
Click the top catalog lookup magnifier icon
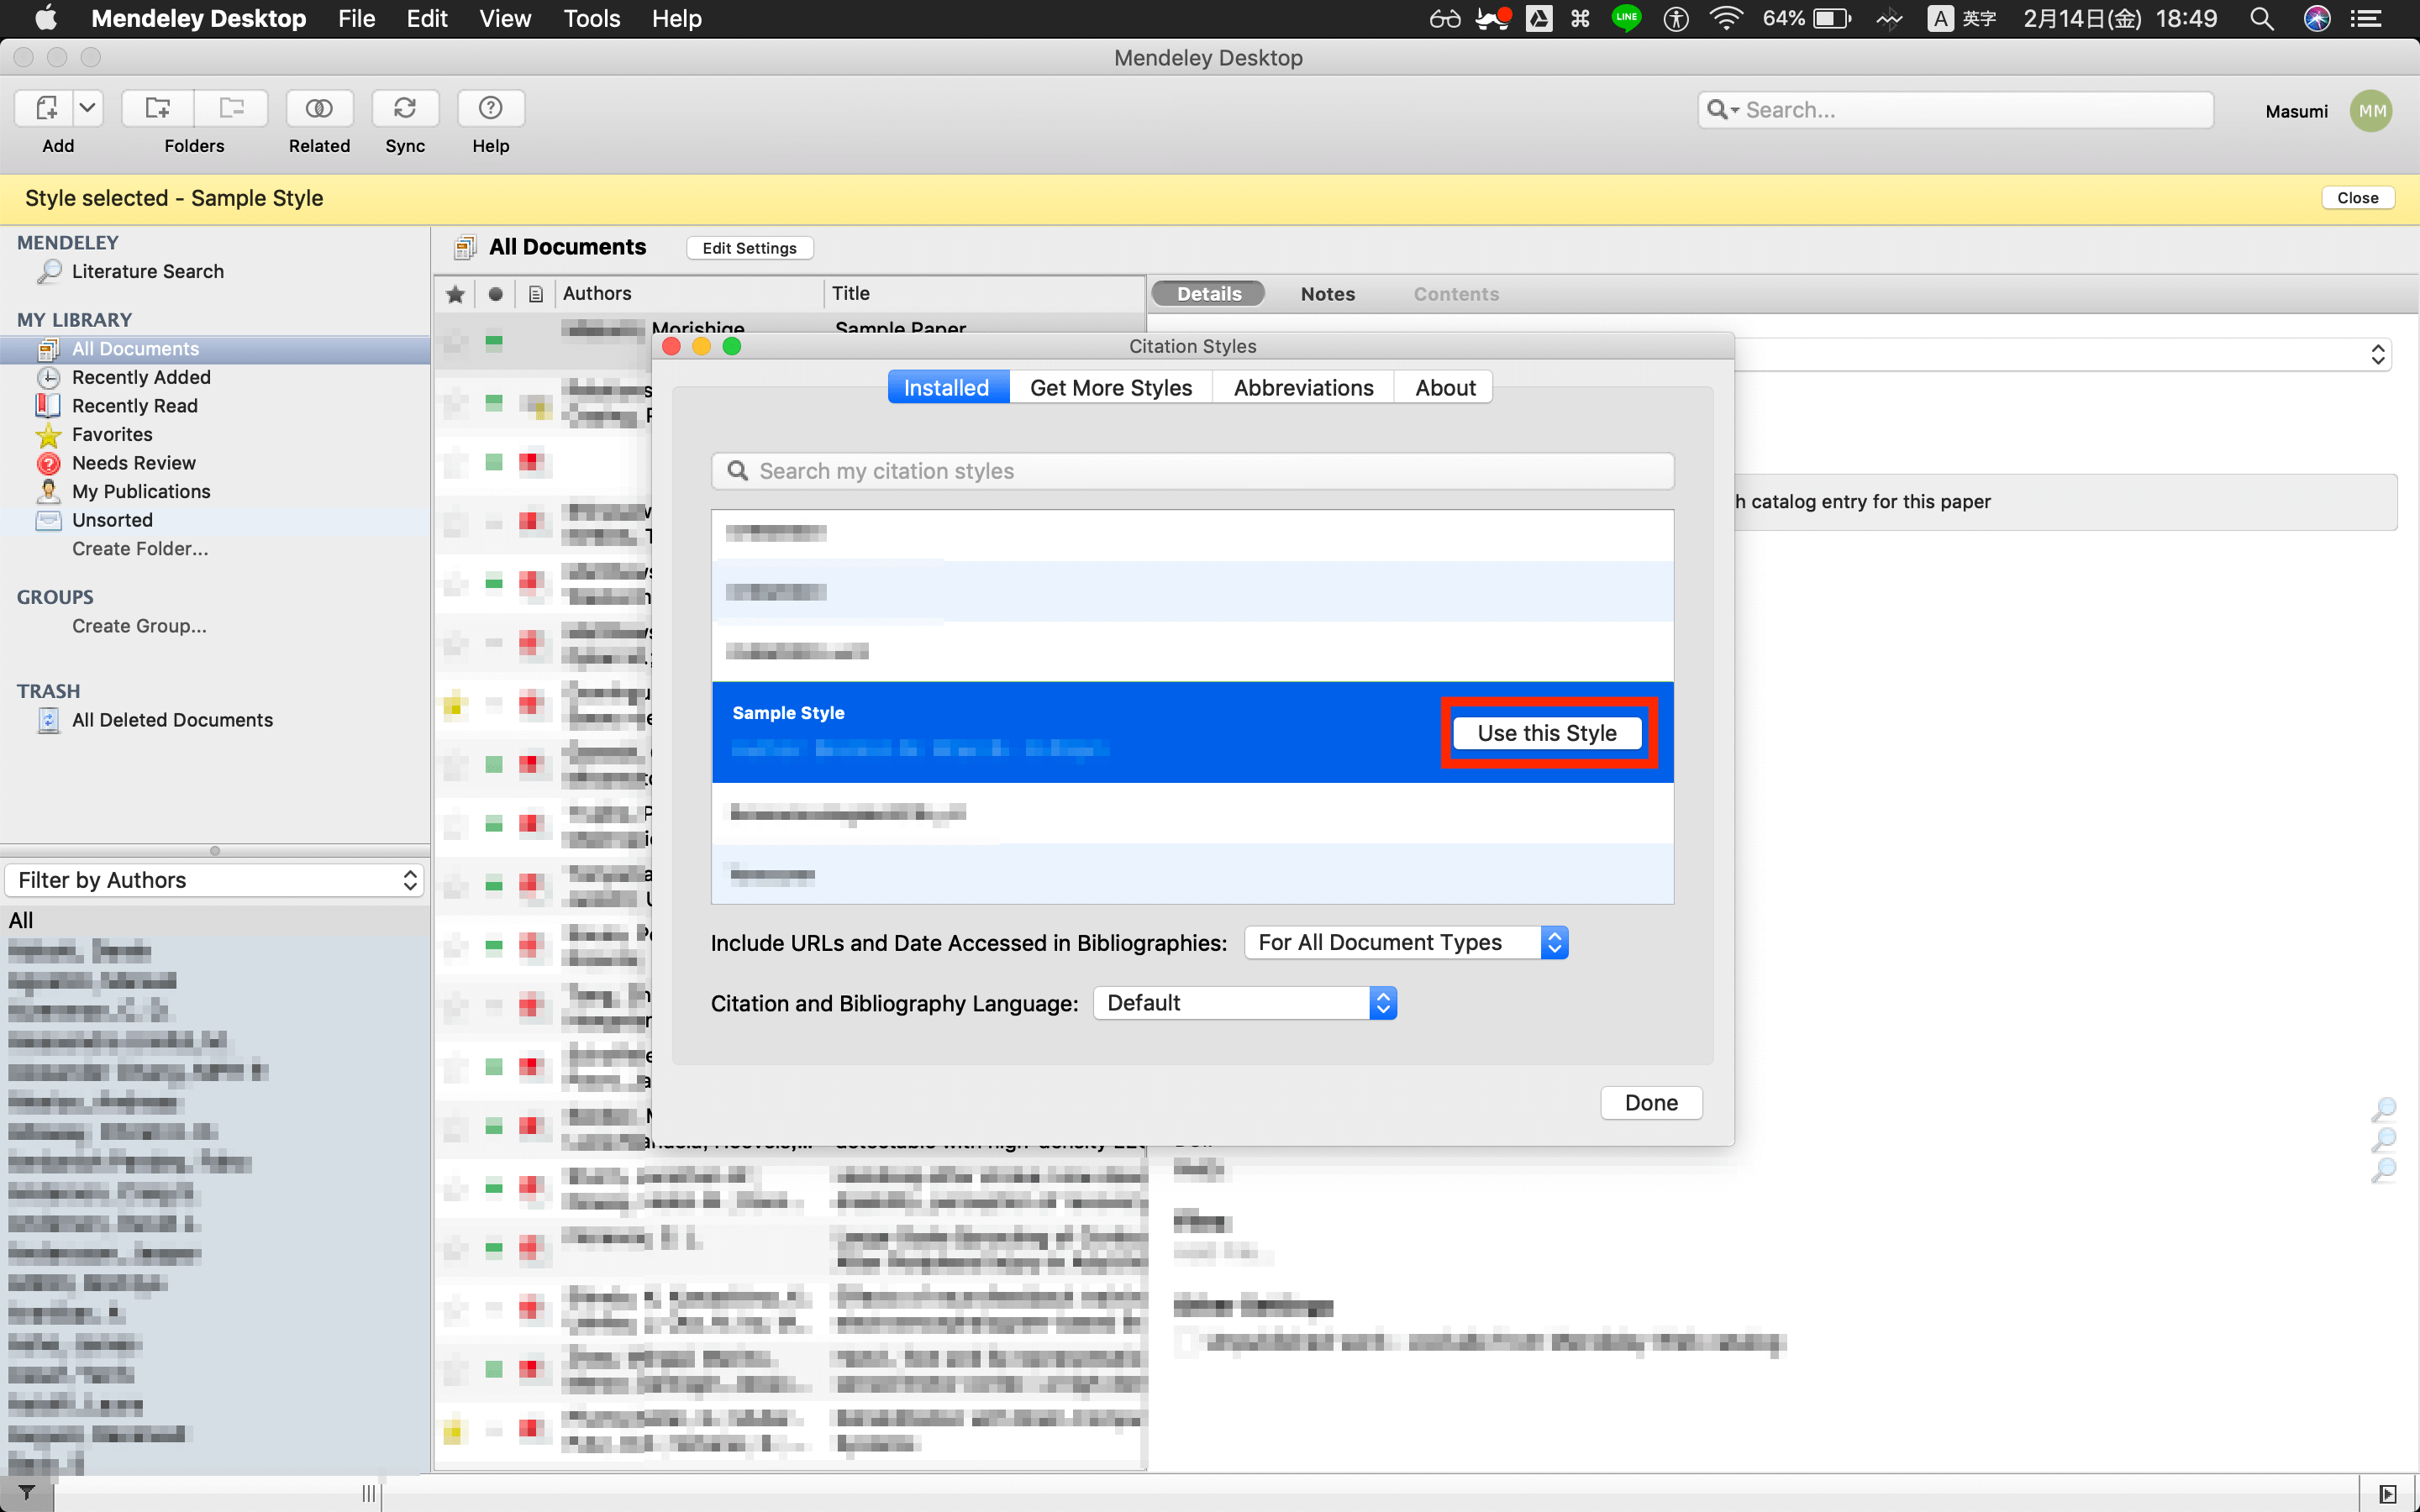(2384, 1109)
